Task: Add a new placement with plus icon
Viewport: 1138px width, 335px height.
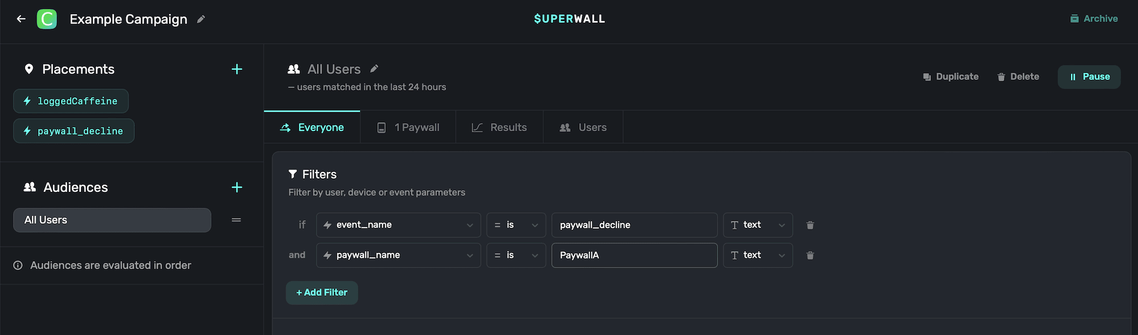Action: click(237, 69)
